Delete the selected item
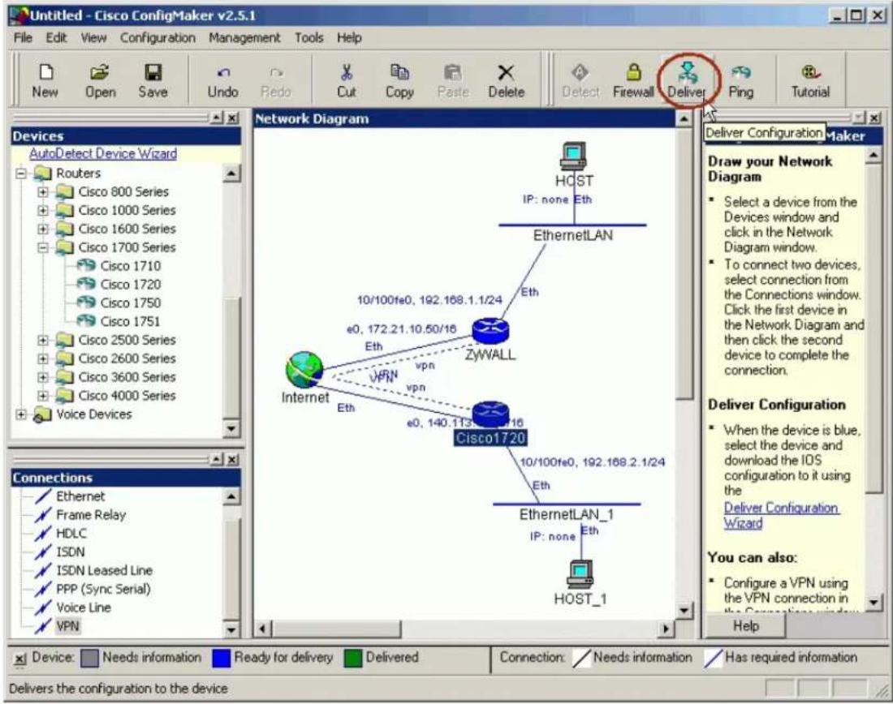The width and height of the screenshot is (893, 704). point(506,81)
